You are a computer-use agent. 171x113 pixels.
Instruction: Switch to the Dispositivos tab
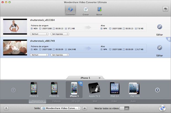(37, 101)
